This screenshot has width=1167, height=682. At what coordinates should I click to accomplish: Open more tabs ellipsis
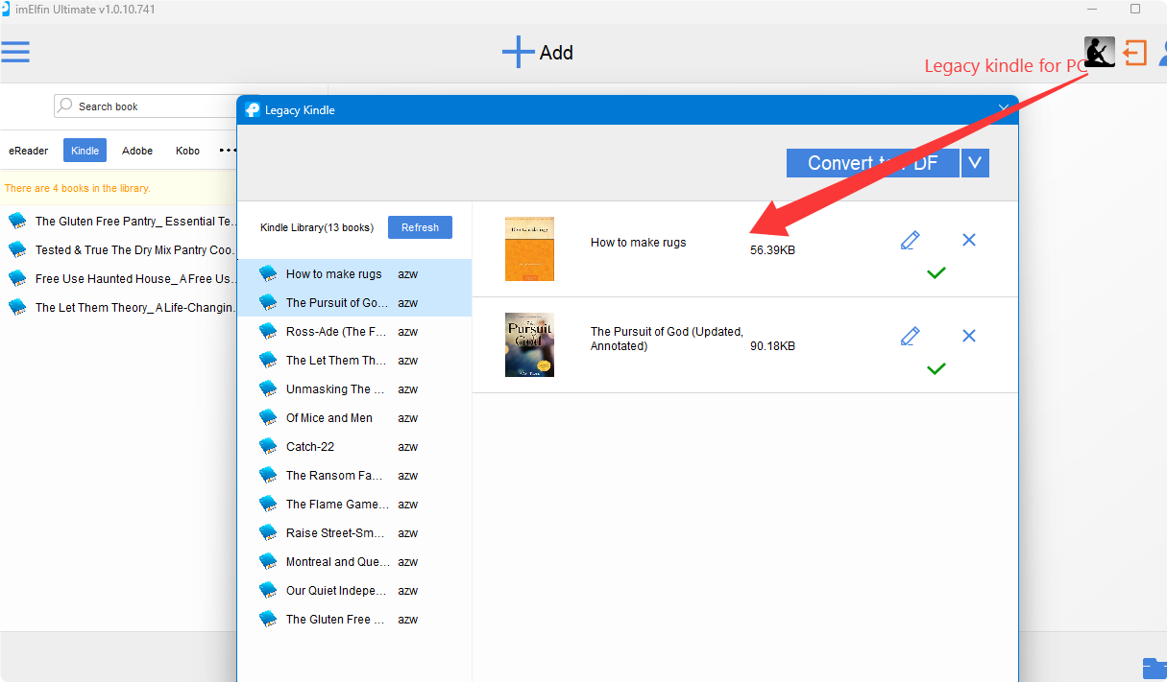(x=228, y=151)
